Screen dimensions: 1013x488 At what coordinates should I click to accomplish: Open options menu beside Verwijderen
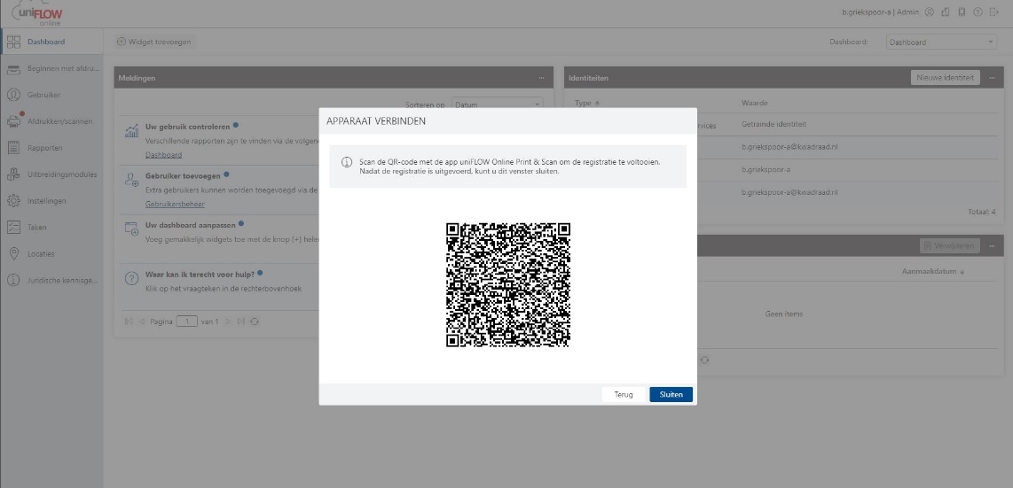point(992,245)
